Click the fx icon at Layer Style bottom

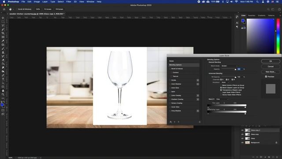tap(171, 122)
